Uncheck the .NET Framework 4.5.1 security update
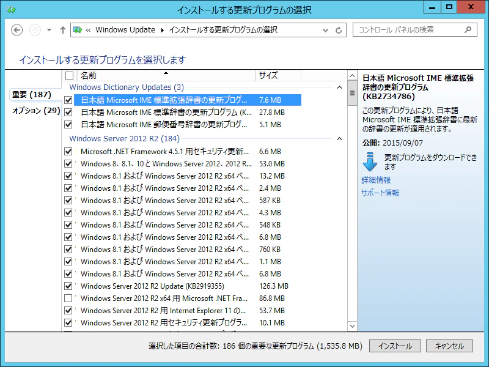The width and height of the screenshot is (489, 367). click(68, 152)
